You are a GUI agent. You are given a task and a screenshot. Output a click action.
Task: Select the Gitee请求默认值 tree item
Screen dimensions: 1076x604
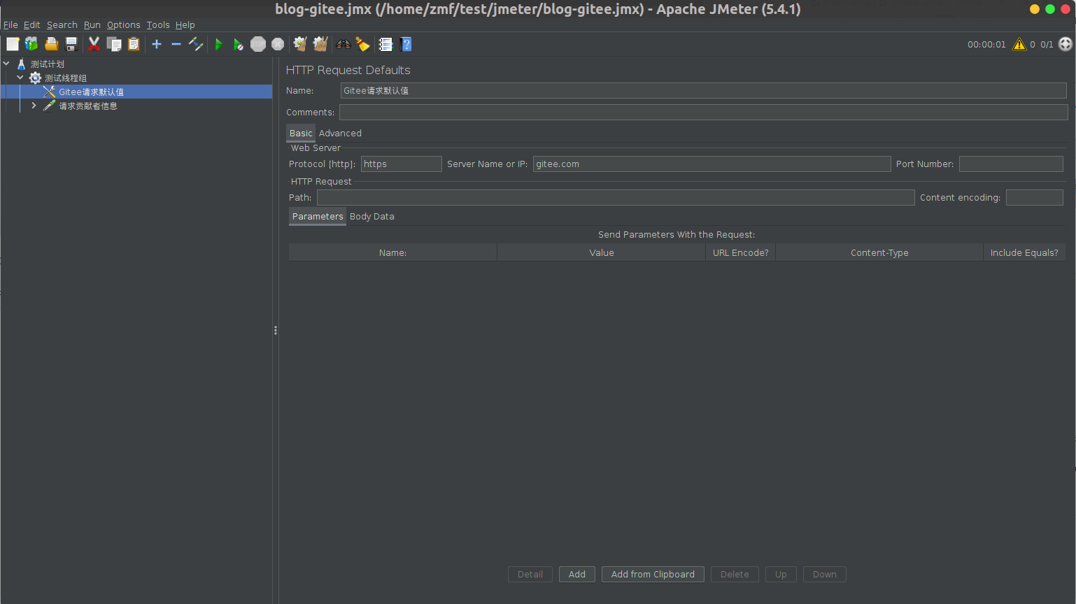point(91,92)
